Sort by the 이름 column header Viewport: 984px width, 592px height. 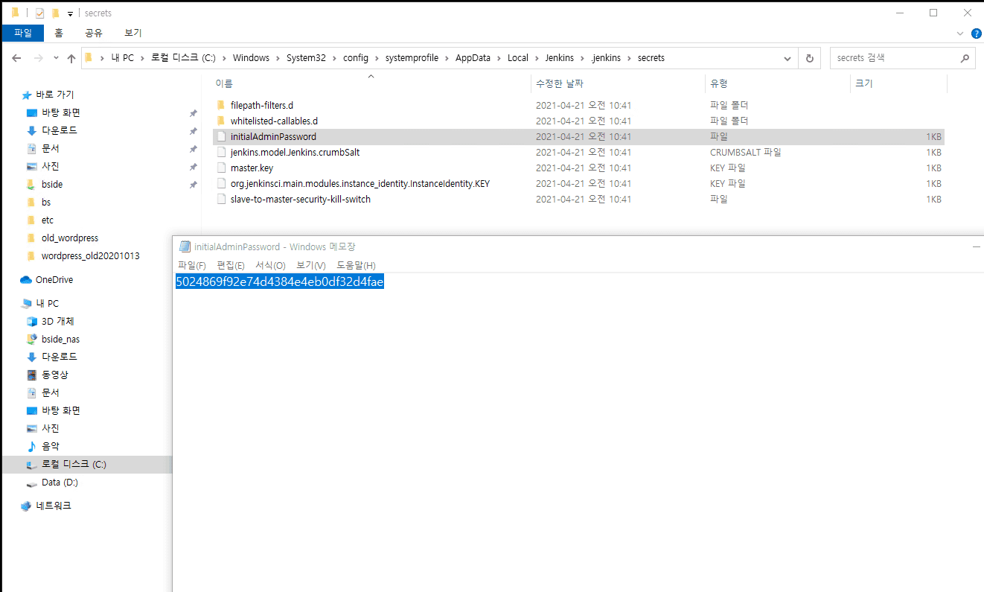224,83
